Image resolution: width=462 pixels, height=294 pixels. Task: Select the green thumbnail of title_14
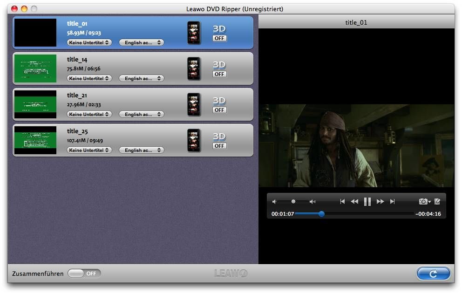pyautogui.click(x=35, y=68)
